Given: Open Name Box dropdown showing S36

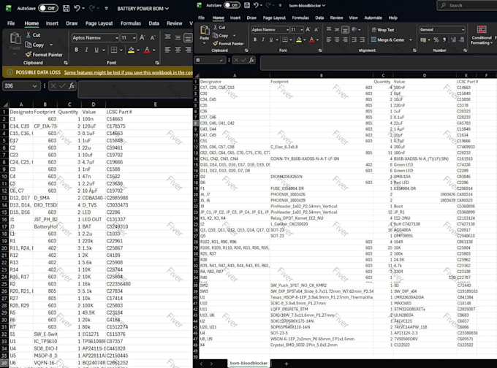Looking at the screenshot, I should point(34,86).
